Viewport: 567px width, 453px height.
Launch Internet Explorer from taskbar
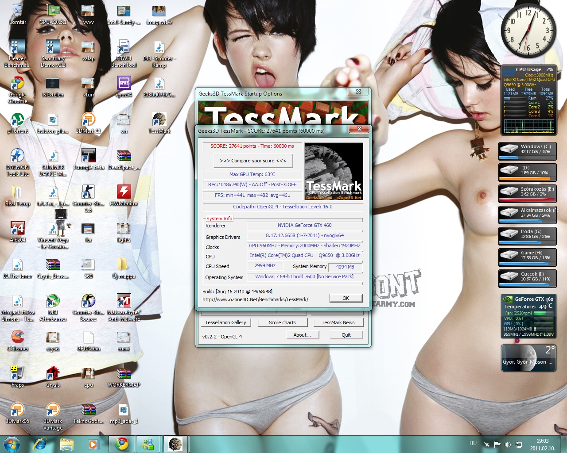point(40,444)
